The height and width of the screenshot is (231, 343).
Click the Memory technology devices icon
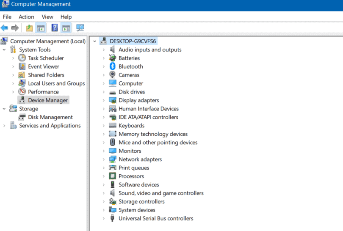pos(113,134)
